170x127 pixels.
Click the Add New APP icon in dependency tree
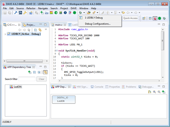[29, 72]
